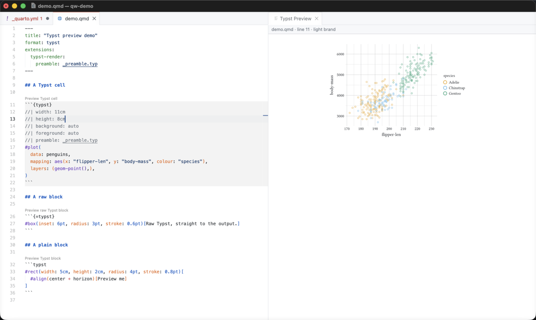Click the '#rect(width: 5cm...' line
Viewport: 536px width, 320px height.
click(105, 272)
